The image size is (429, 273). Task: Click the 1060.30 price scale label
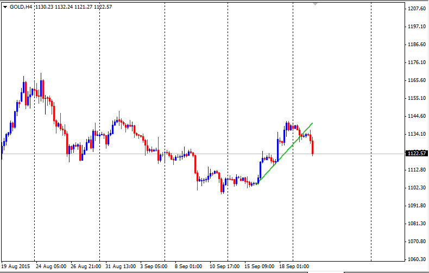click(417, 259)
